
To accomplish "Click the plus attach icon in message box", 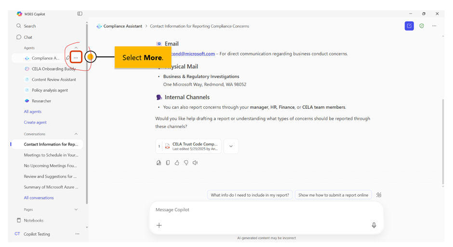I will pyautogui.click(x=159, y=225).
